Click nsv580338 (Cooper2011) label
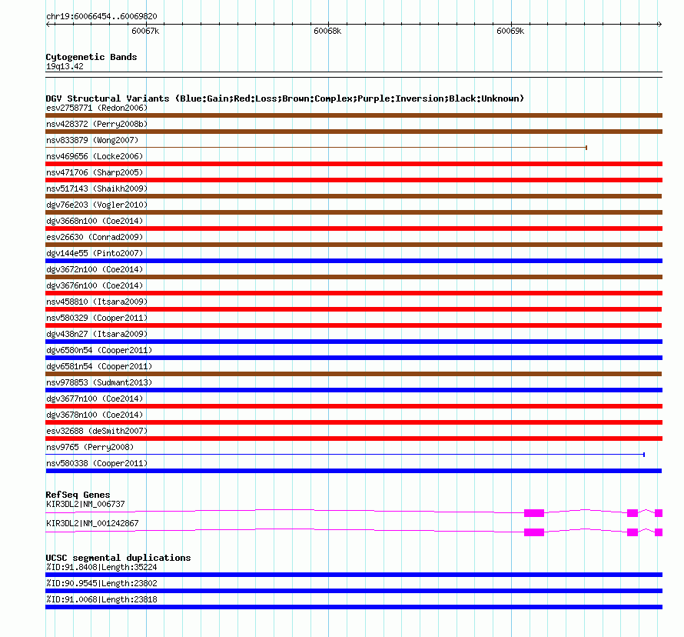Viewport: 684px width, 637px height. tap(97, 463)
